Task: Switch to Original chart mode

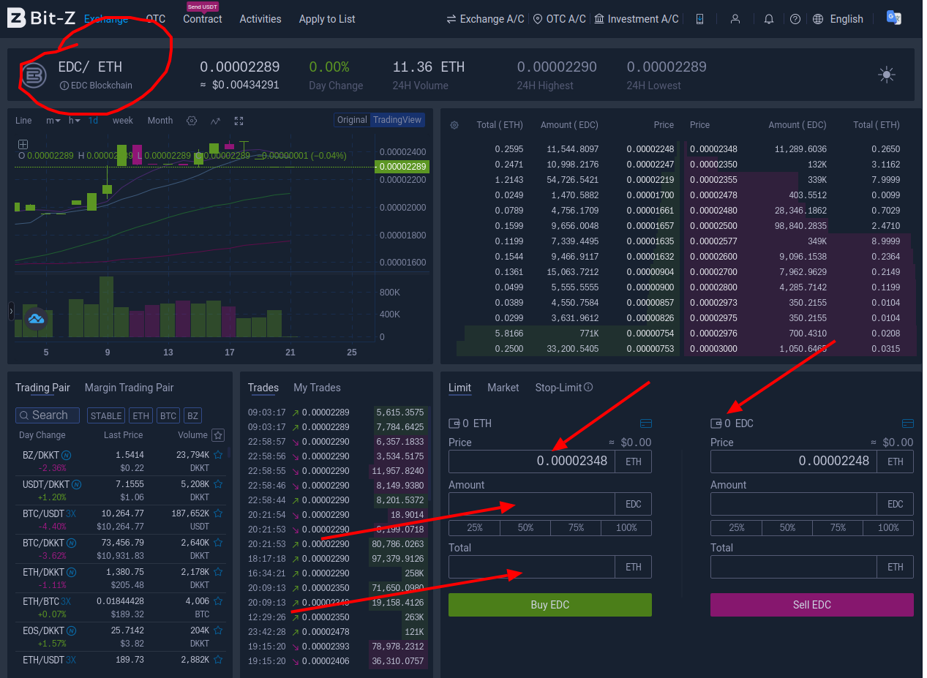Action: 352,120
